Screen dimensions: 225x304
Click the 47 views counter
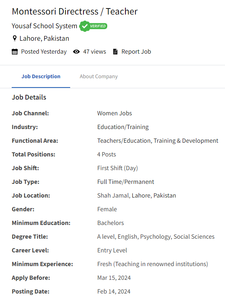tap(94, 52)
